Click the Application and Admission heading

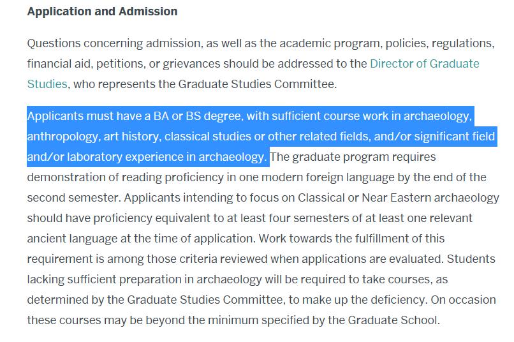(102, 11)
